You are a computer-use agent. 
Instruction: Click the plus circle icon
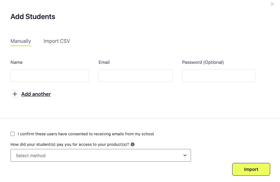coord(15,94)
